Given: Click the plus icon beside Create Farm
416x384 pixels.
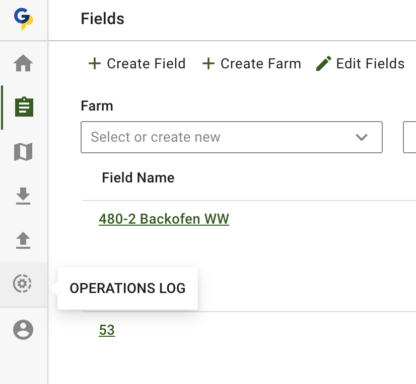Looking at the screenshot, I should (208, 64).
